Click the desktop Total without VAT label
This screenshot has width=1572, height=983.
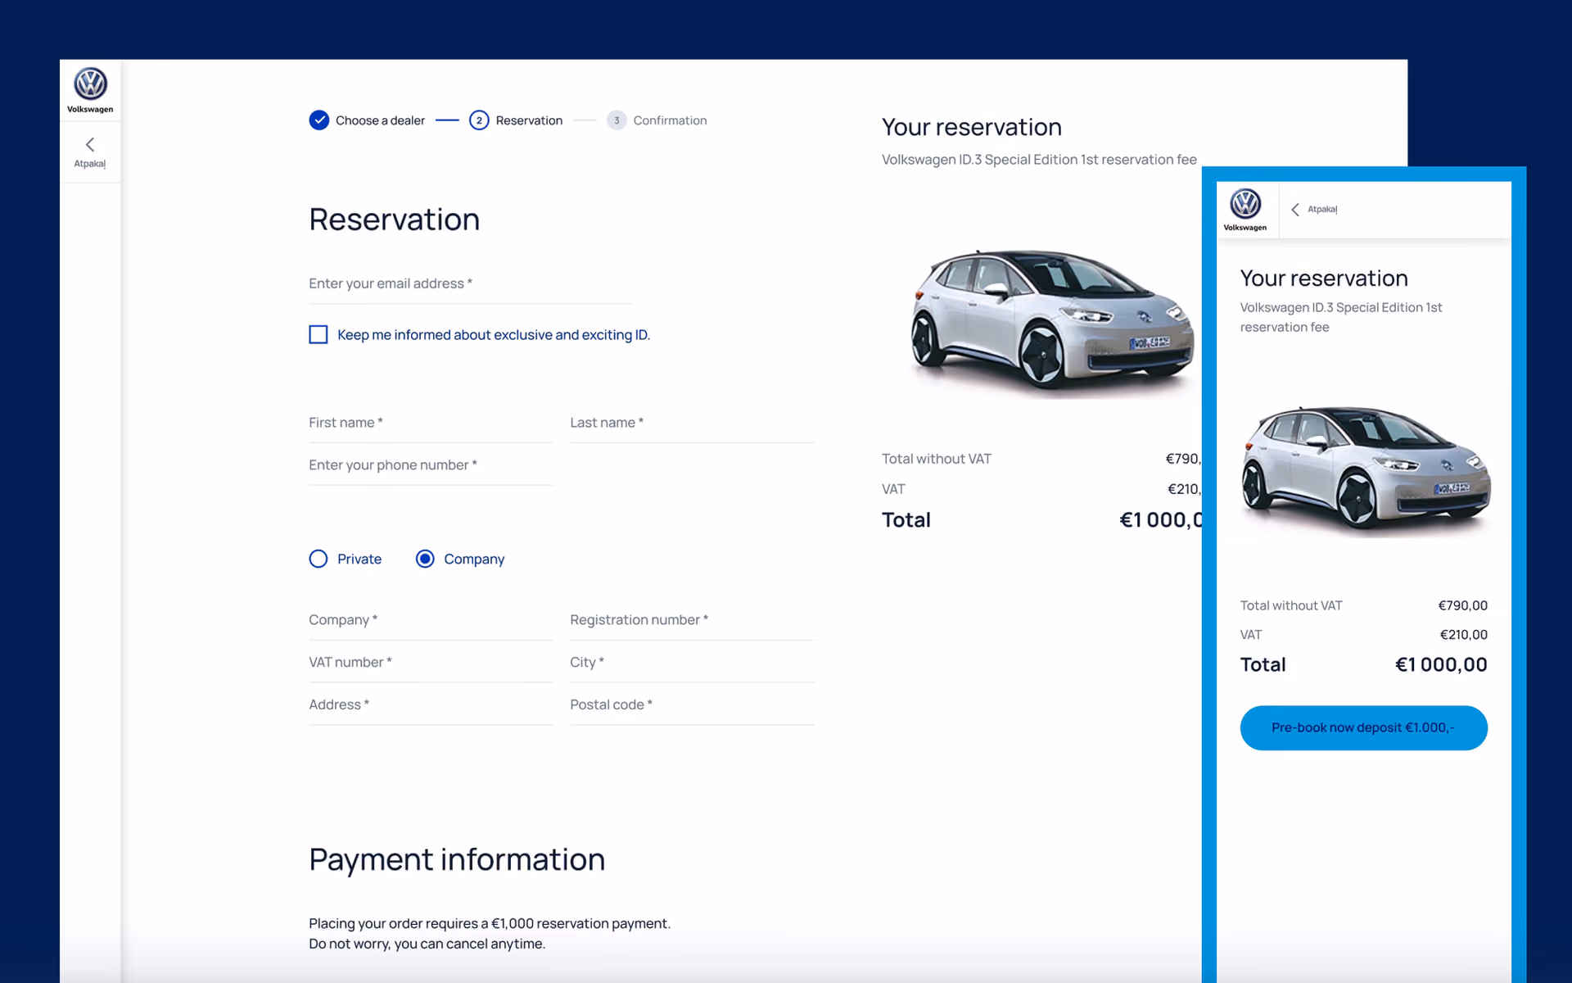[936, 459]
